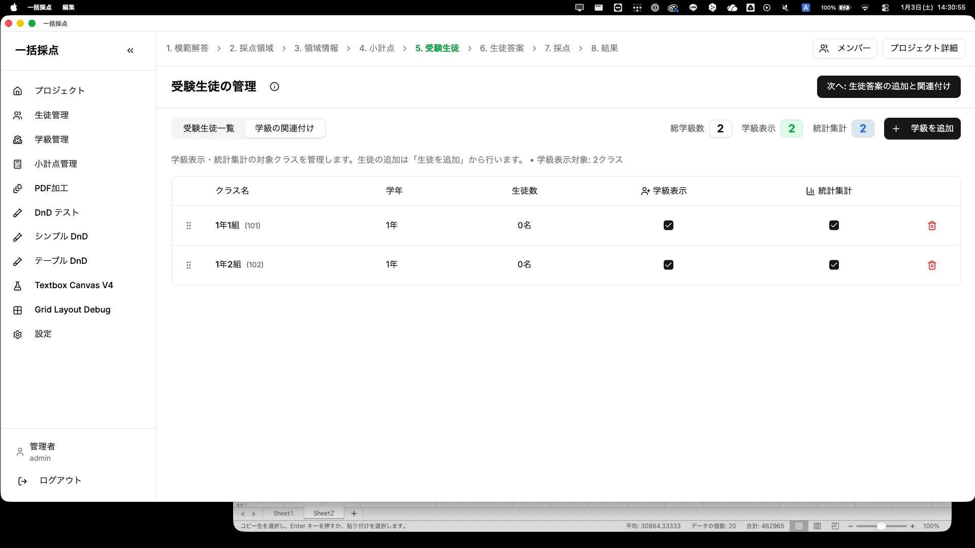Open the 編集 menu in the menu bar
The image size is (975, 548).
coord(68,8)
